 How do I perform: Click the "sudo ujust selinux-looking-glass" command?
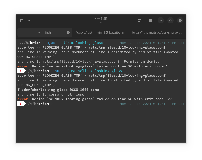pyautogui.click(x=88, y=71)
